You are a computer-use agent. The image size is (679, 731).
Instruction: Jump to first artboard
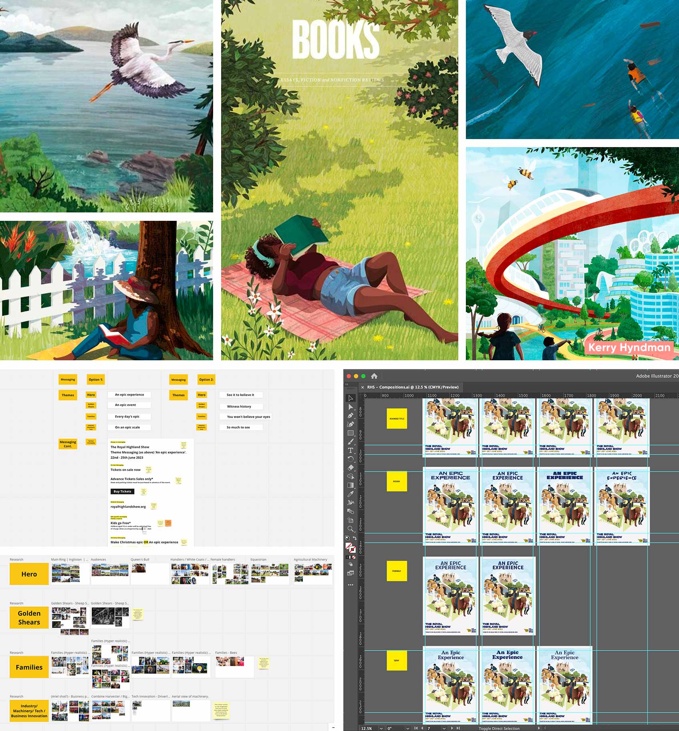click(416, 728)
